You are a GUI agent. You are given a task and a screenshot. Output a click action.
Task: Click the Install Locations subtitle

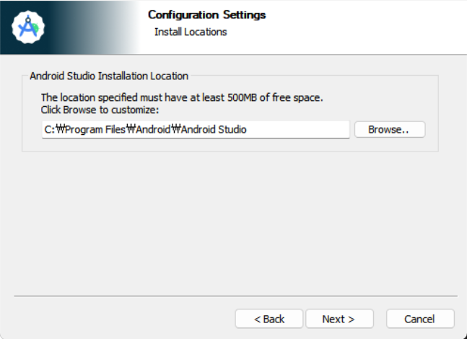point(191,32)
